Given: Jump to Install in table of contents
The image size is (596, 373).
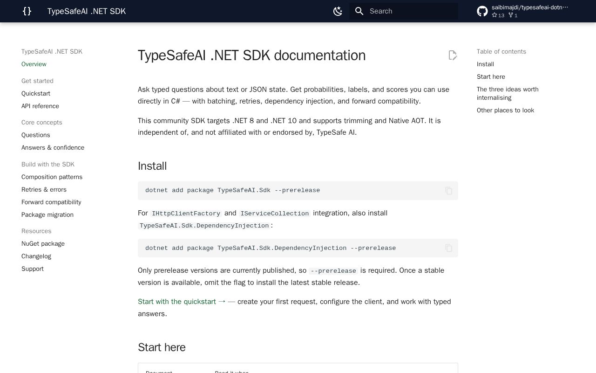Looking at the screenshot, I should 485,64.
